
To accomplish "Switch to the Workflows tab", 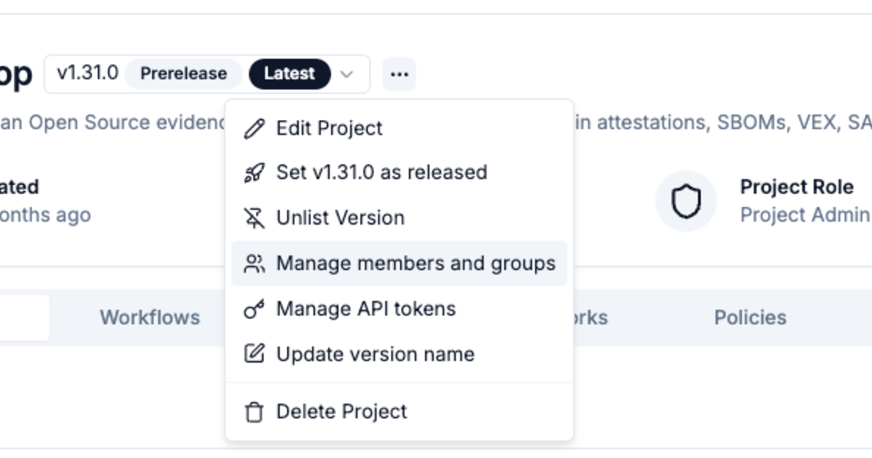I will (x=150, y=318).
